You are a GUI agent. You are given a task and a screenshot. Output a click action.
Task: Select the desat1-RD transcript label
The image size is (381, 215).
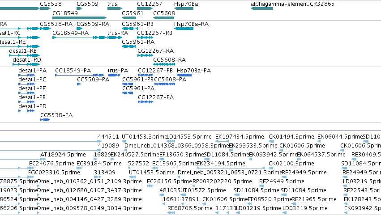click(27, 60)
